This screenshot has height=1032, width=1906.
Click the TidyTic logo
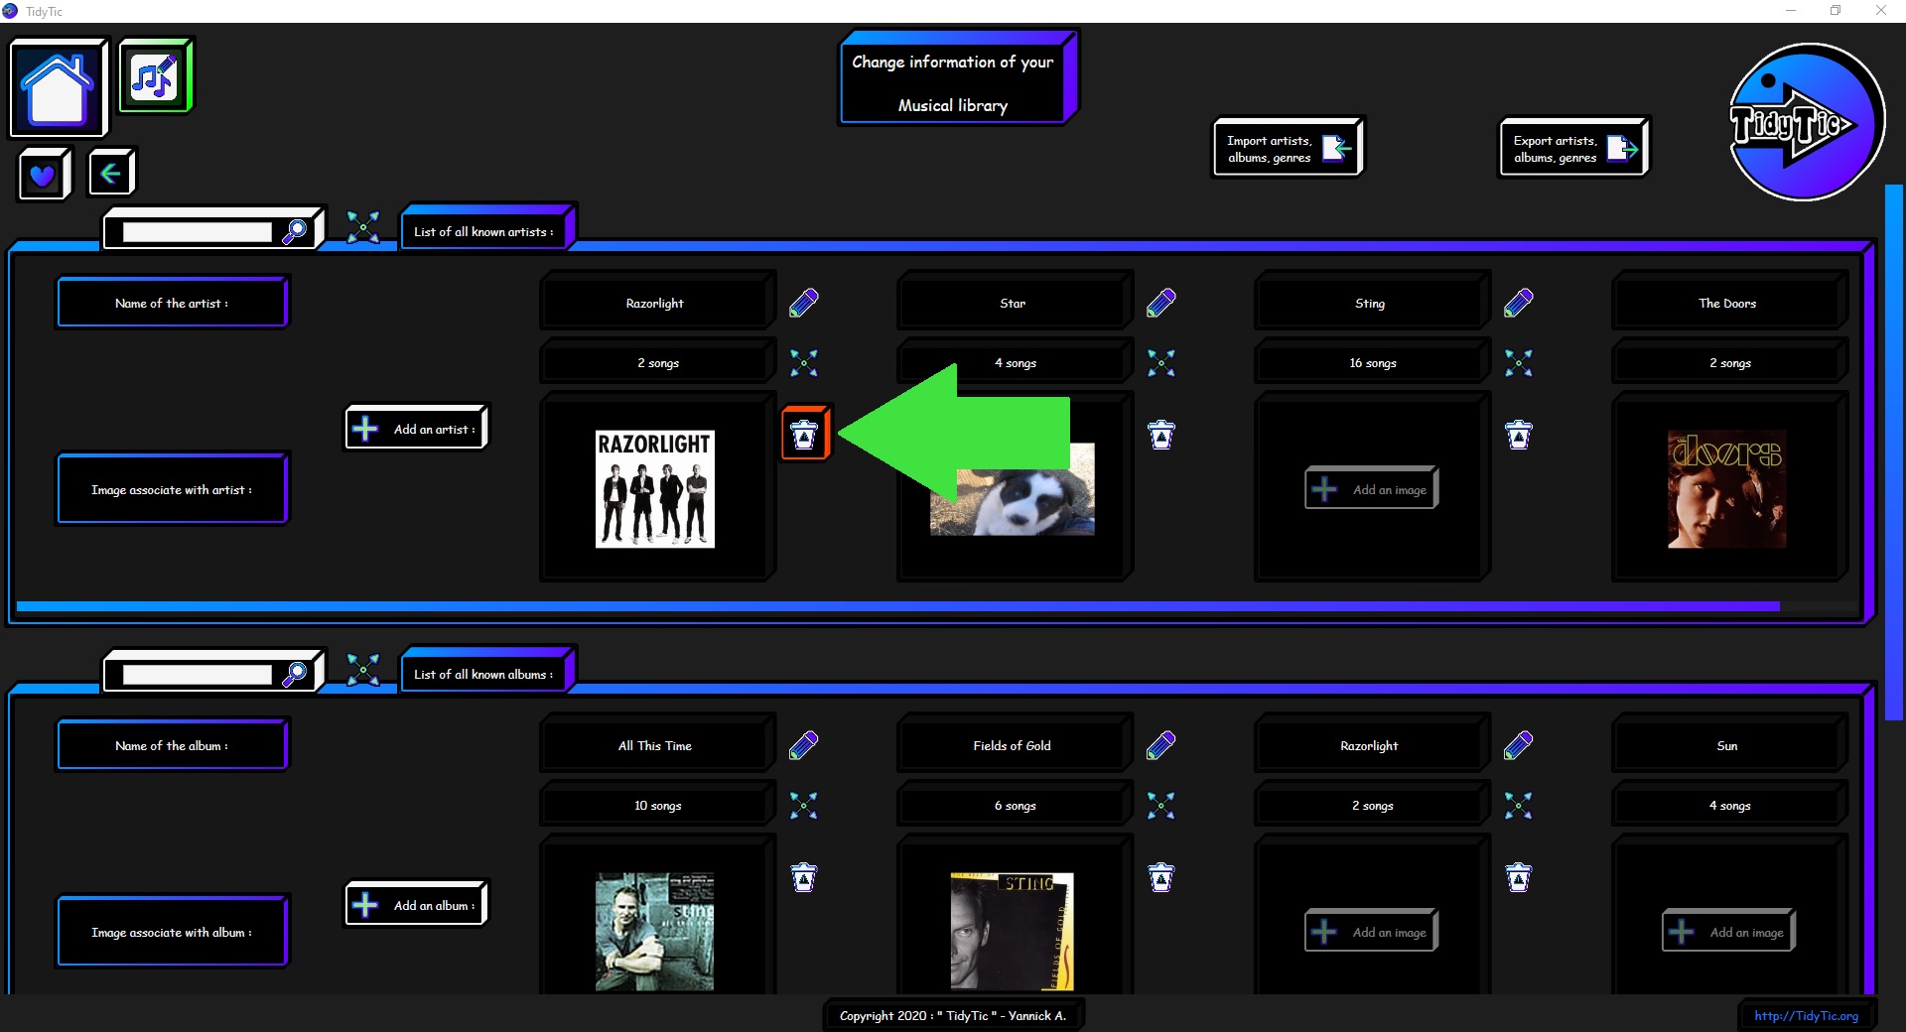click(1806, 122)
